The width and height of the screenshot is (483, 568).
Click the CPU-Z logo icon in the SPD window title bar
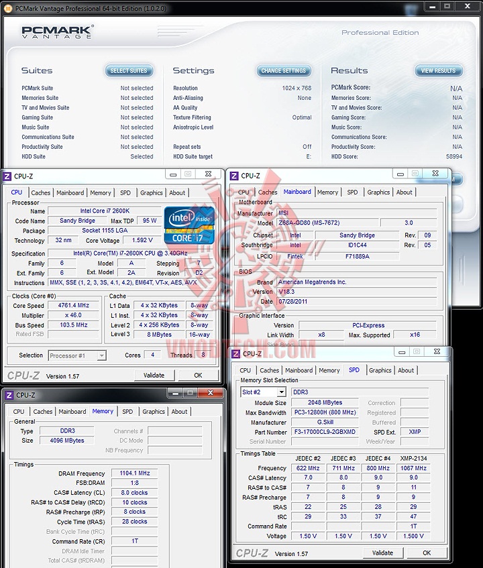point(236,354)
